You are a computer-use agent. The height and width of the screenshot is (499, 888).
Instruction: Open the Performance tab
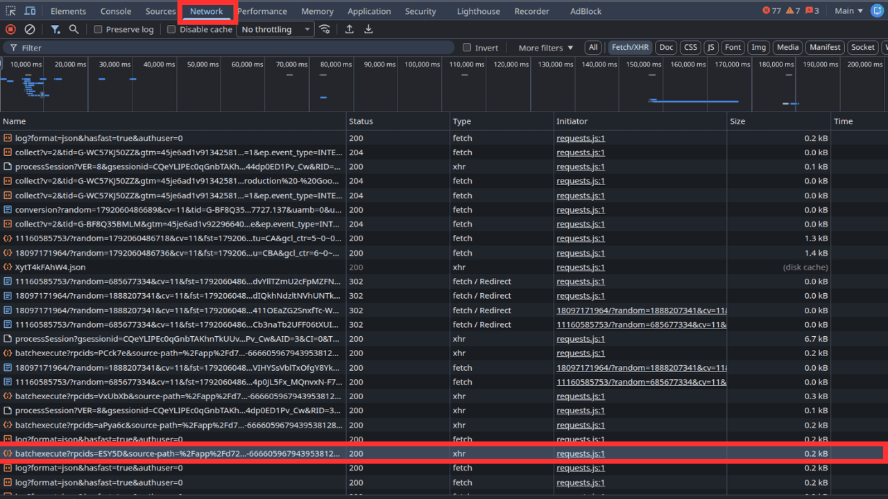262,11
